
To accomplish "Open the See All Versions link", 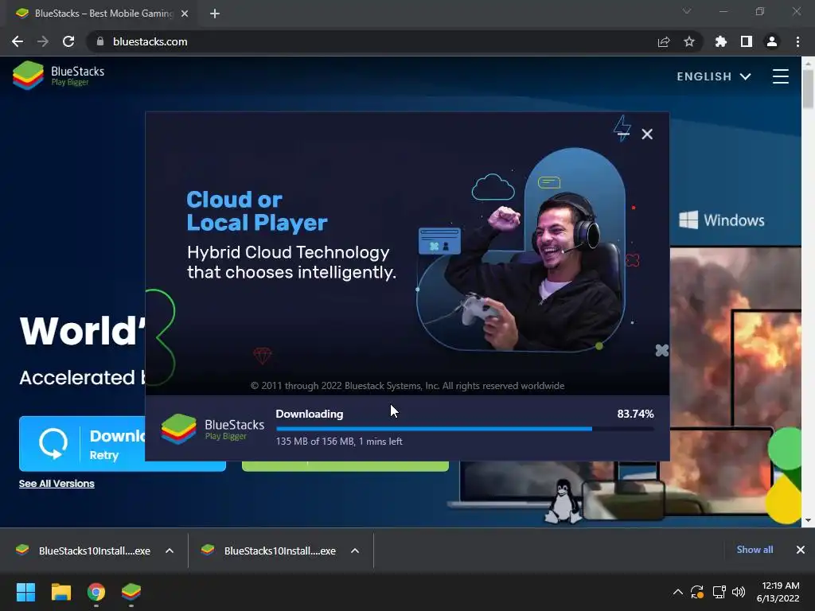I will [x=57, y=484].
